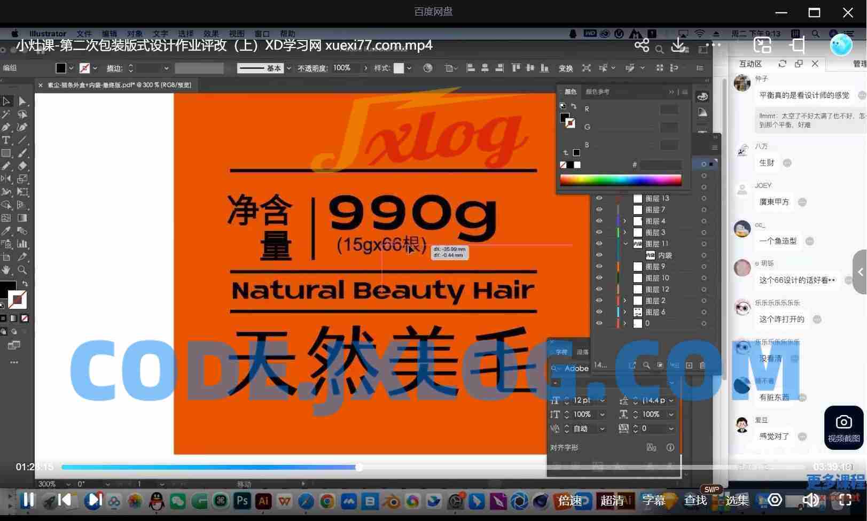867x521 pixels.
Task: Select the Type tool
Action: tap(6, 140)
